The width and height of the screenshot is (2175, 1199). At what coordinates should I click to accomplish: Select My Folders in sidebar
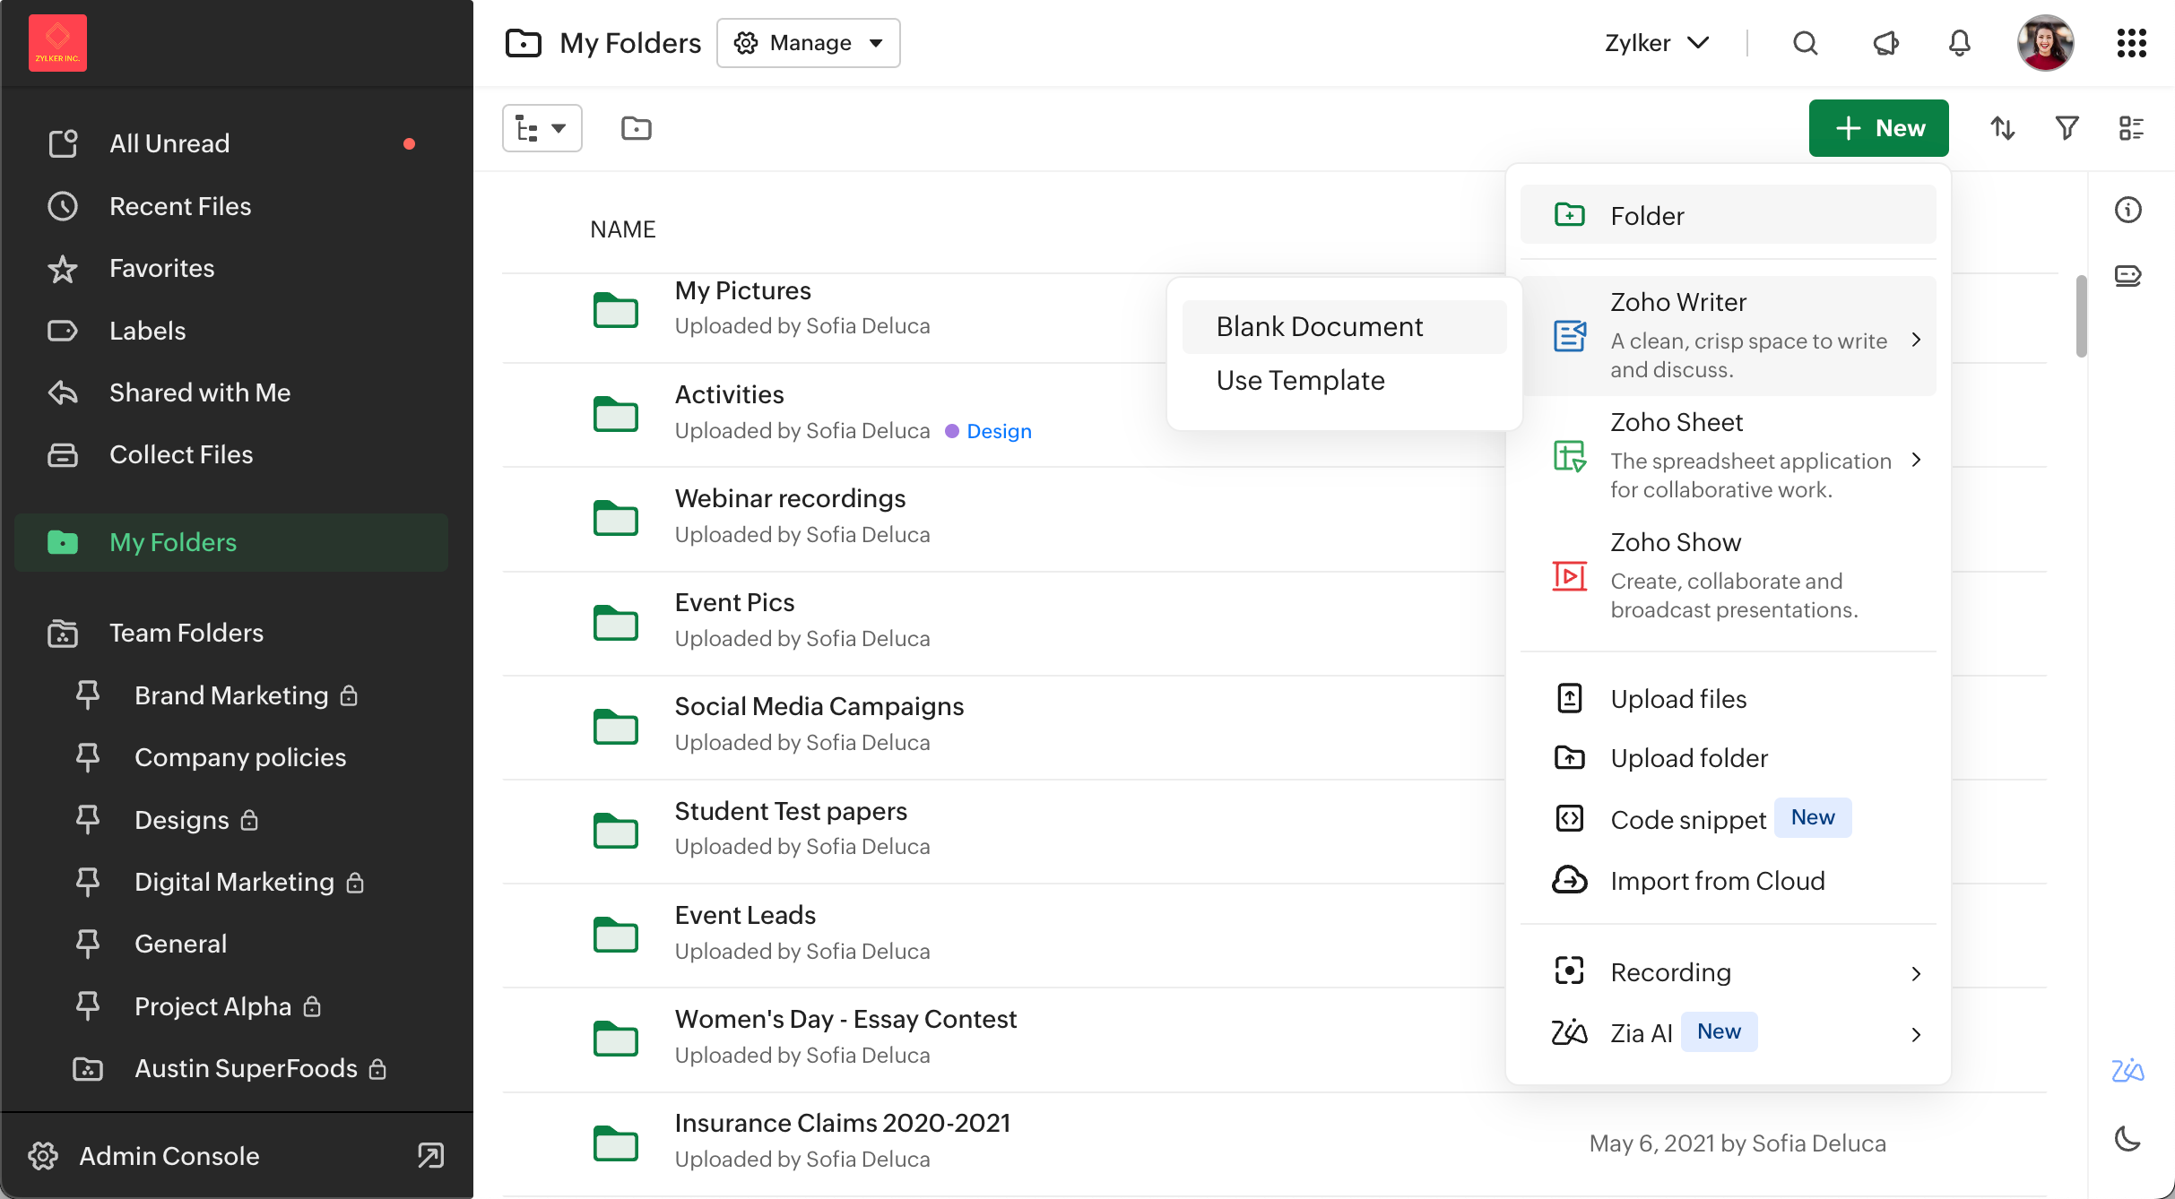pyautogui.click(x=231, y=542)
